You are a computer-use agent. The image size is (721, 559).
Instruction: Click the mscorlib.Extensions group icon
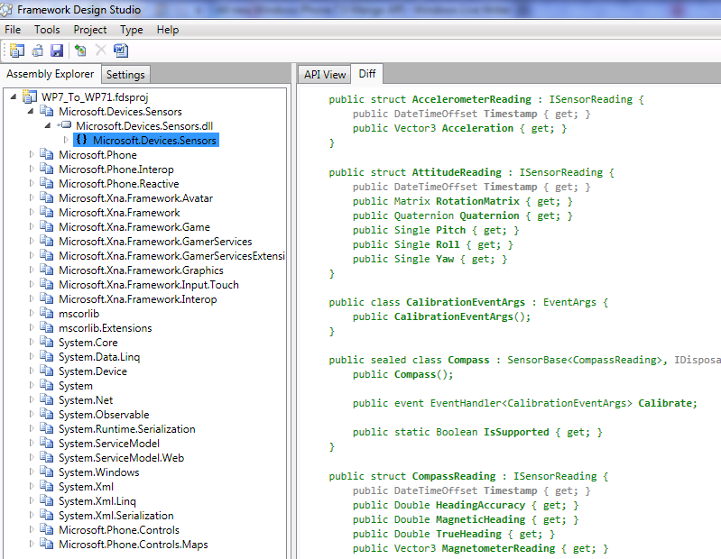46,327
